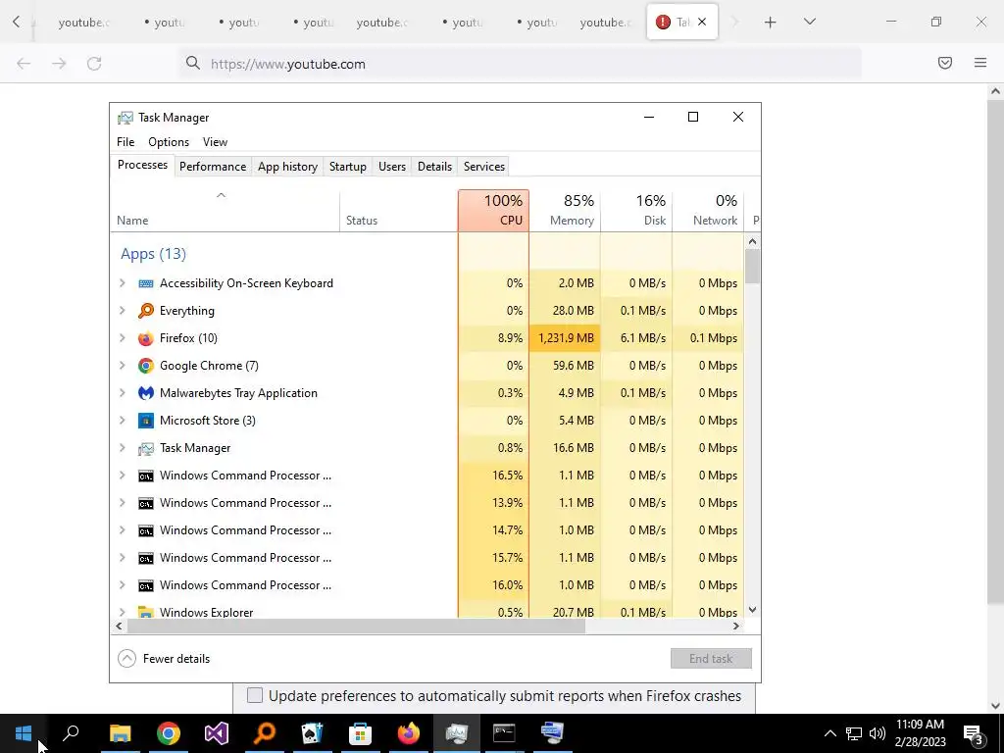Click Task Manager horizontal scrollbar right arrow
Viewport: 1004px width, 753px height.
coord(736,627)
